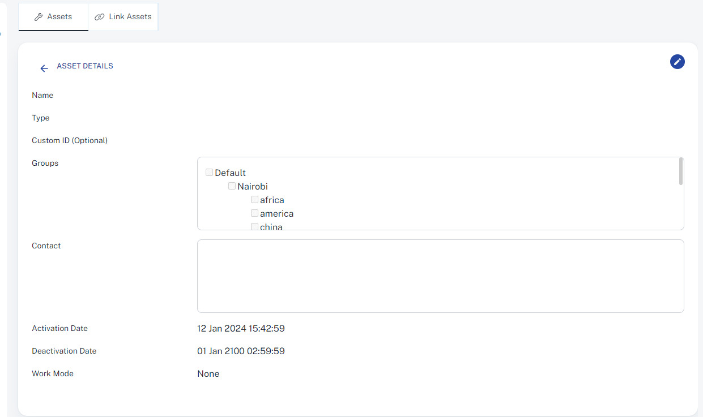Screen dimensions: 703x417
Task: Go back using the left arrow icon
Action: coord(44,68)
